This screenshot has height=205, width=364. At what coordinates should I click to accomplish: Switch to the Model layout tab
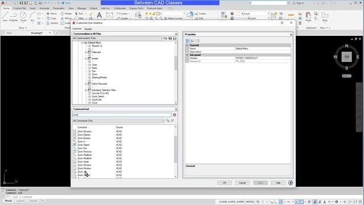(9, 201)
